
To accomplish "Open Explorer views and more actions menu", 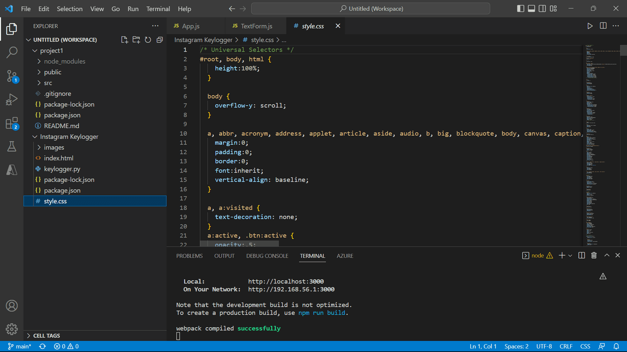I will pos(155,26).
